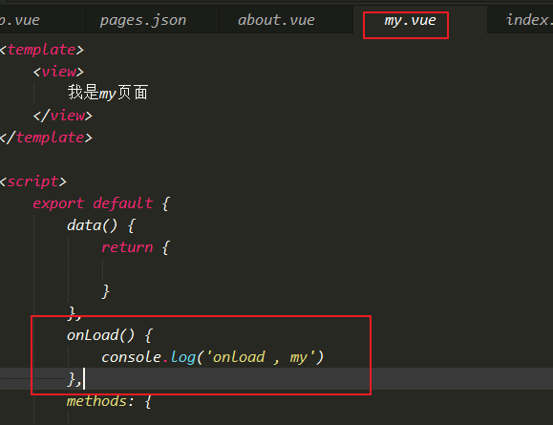Viewport: 553px width, 425px height.
Task: Click the 'export default {' line
Action: pos(101,203)
